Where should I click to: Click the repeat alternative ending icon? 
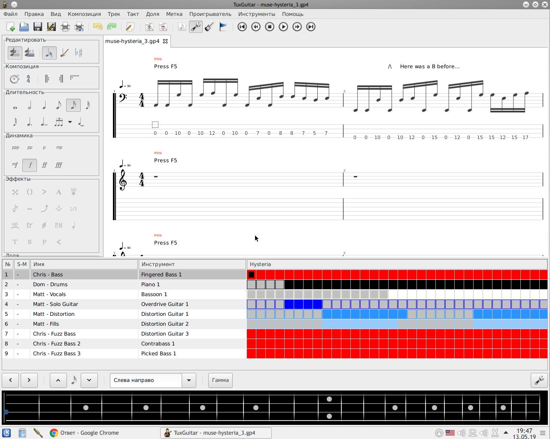pos(75,79)
